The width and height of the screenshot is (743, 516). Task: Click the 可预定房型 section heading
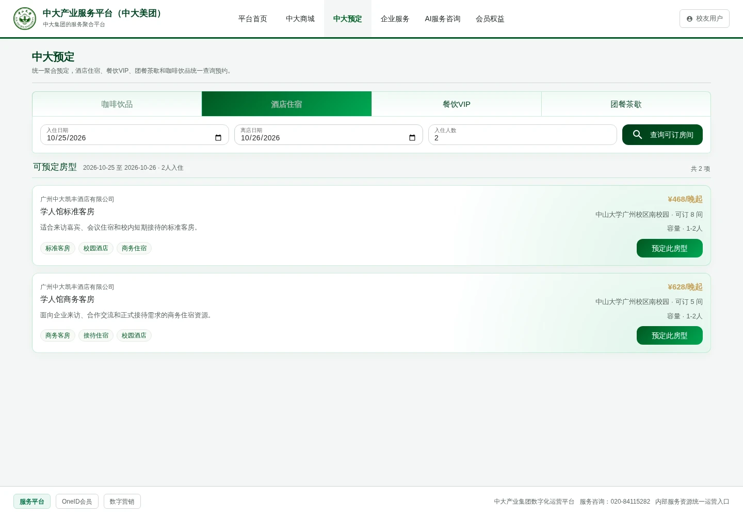(55, 167)
